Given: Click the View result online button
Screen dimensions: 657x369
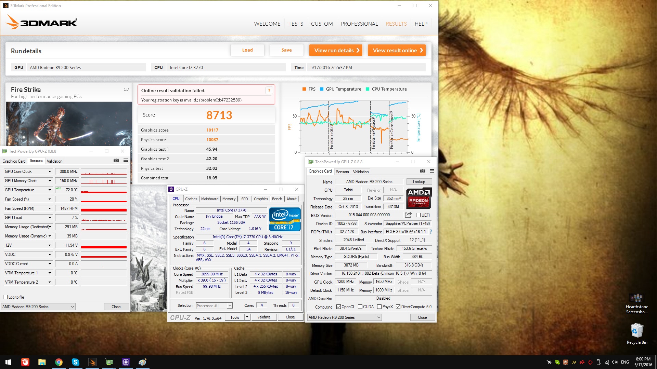Looking at the screenshot, I should pyautogui.click(x=397, y=50).
